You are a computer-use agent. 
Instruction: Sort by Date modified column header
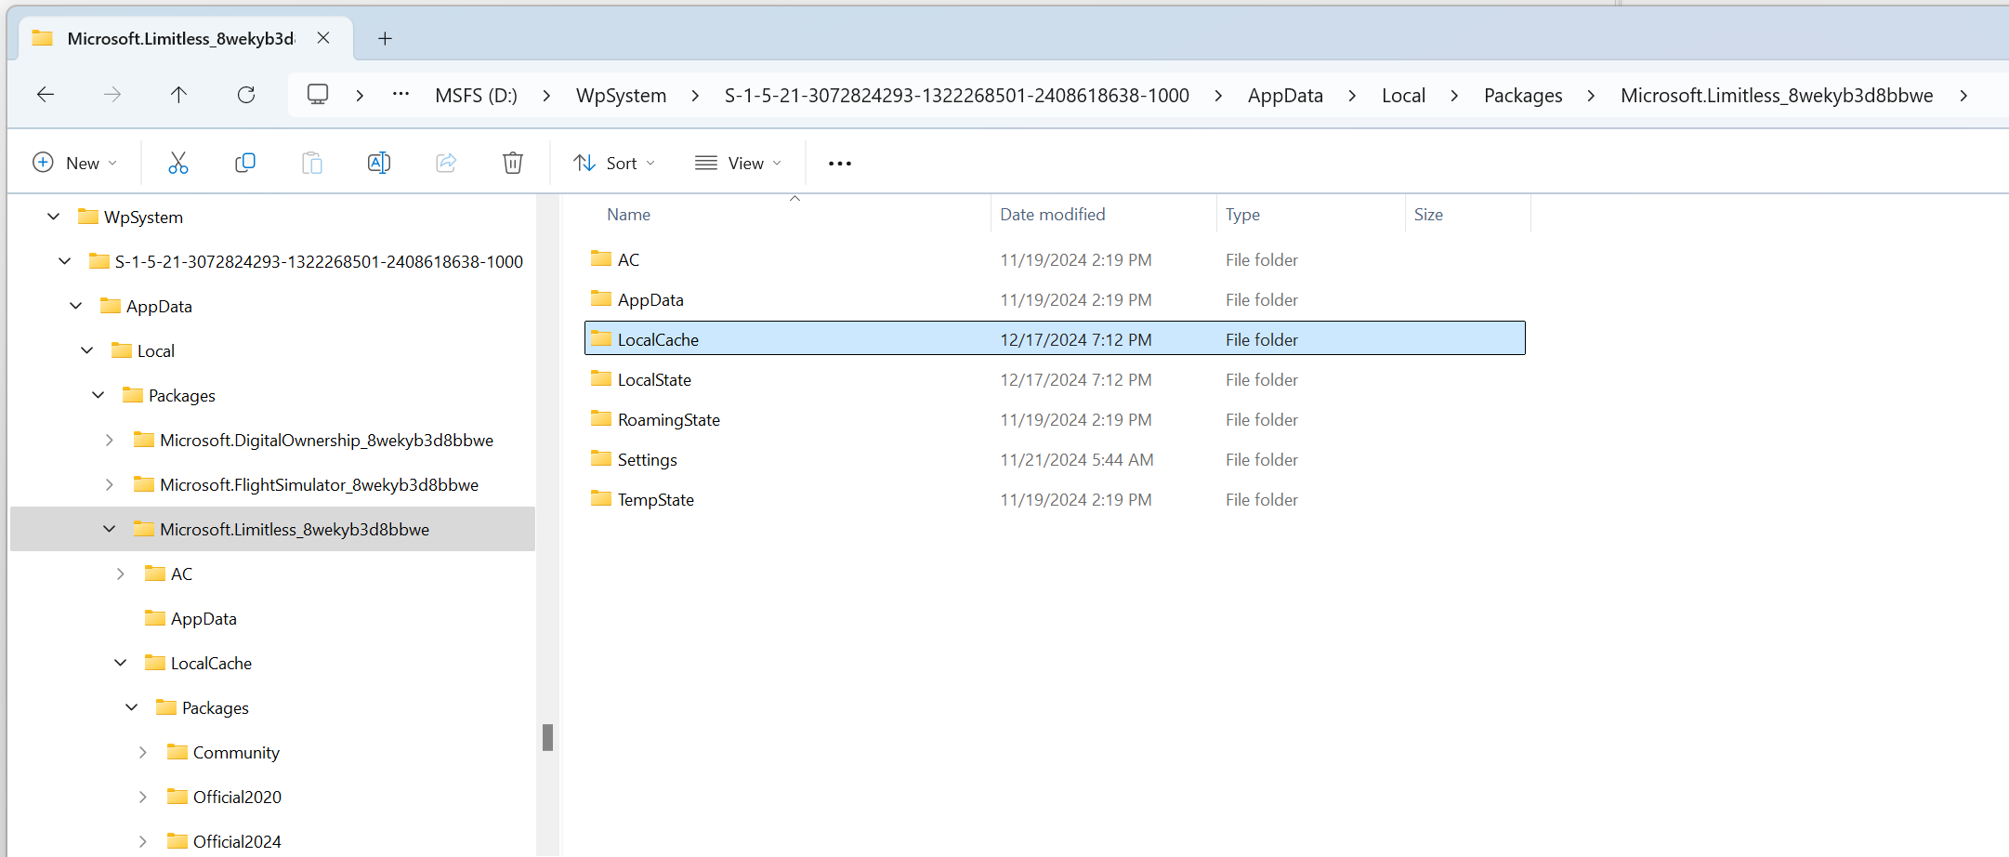(1052, 215)
